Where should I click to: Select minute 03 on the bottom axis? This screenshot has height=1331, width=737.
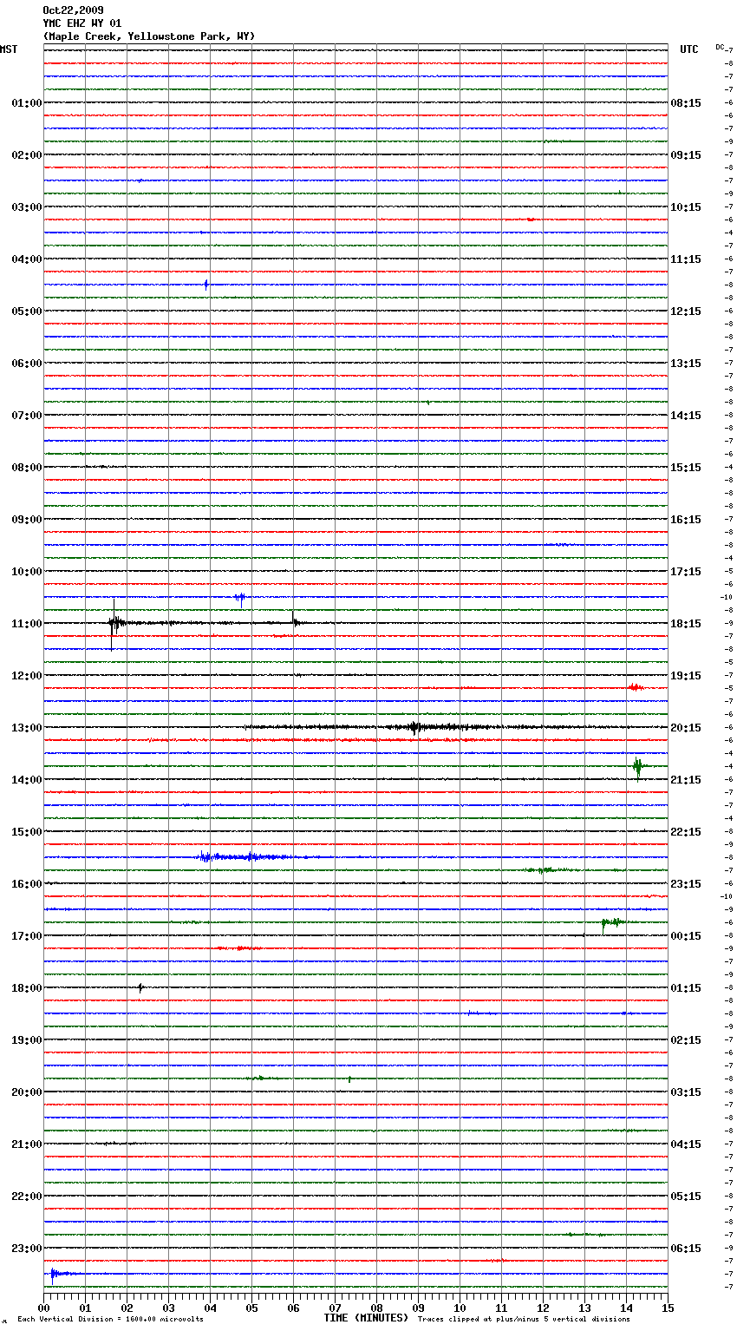coord(168,1308)
